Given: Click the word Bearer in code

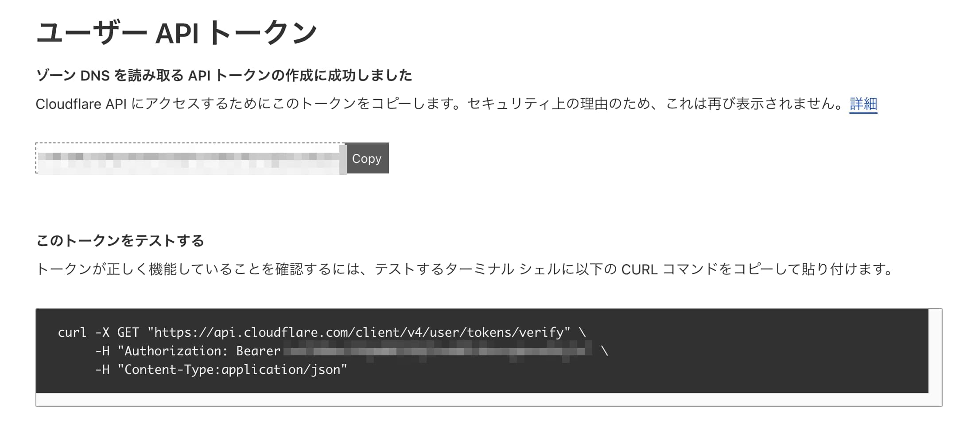Looking at the screenshot, I should pyautogui.click(x=258, y=351).
